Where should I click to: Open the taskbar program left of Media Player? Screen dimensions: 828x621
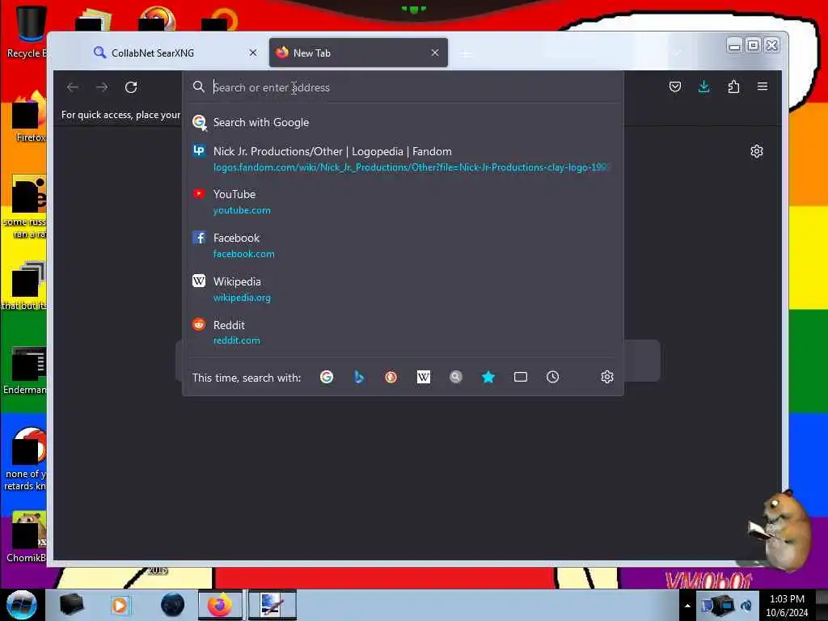click(71, 605)
